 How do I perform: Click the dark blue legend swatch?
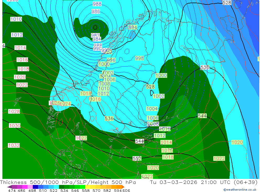tap(35, 187)
